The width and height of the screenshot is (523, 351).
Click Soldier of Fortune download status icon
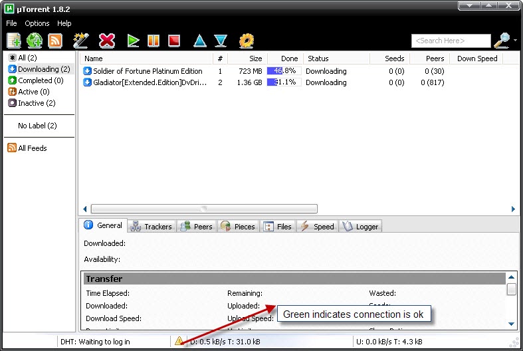[88, 70]
